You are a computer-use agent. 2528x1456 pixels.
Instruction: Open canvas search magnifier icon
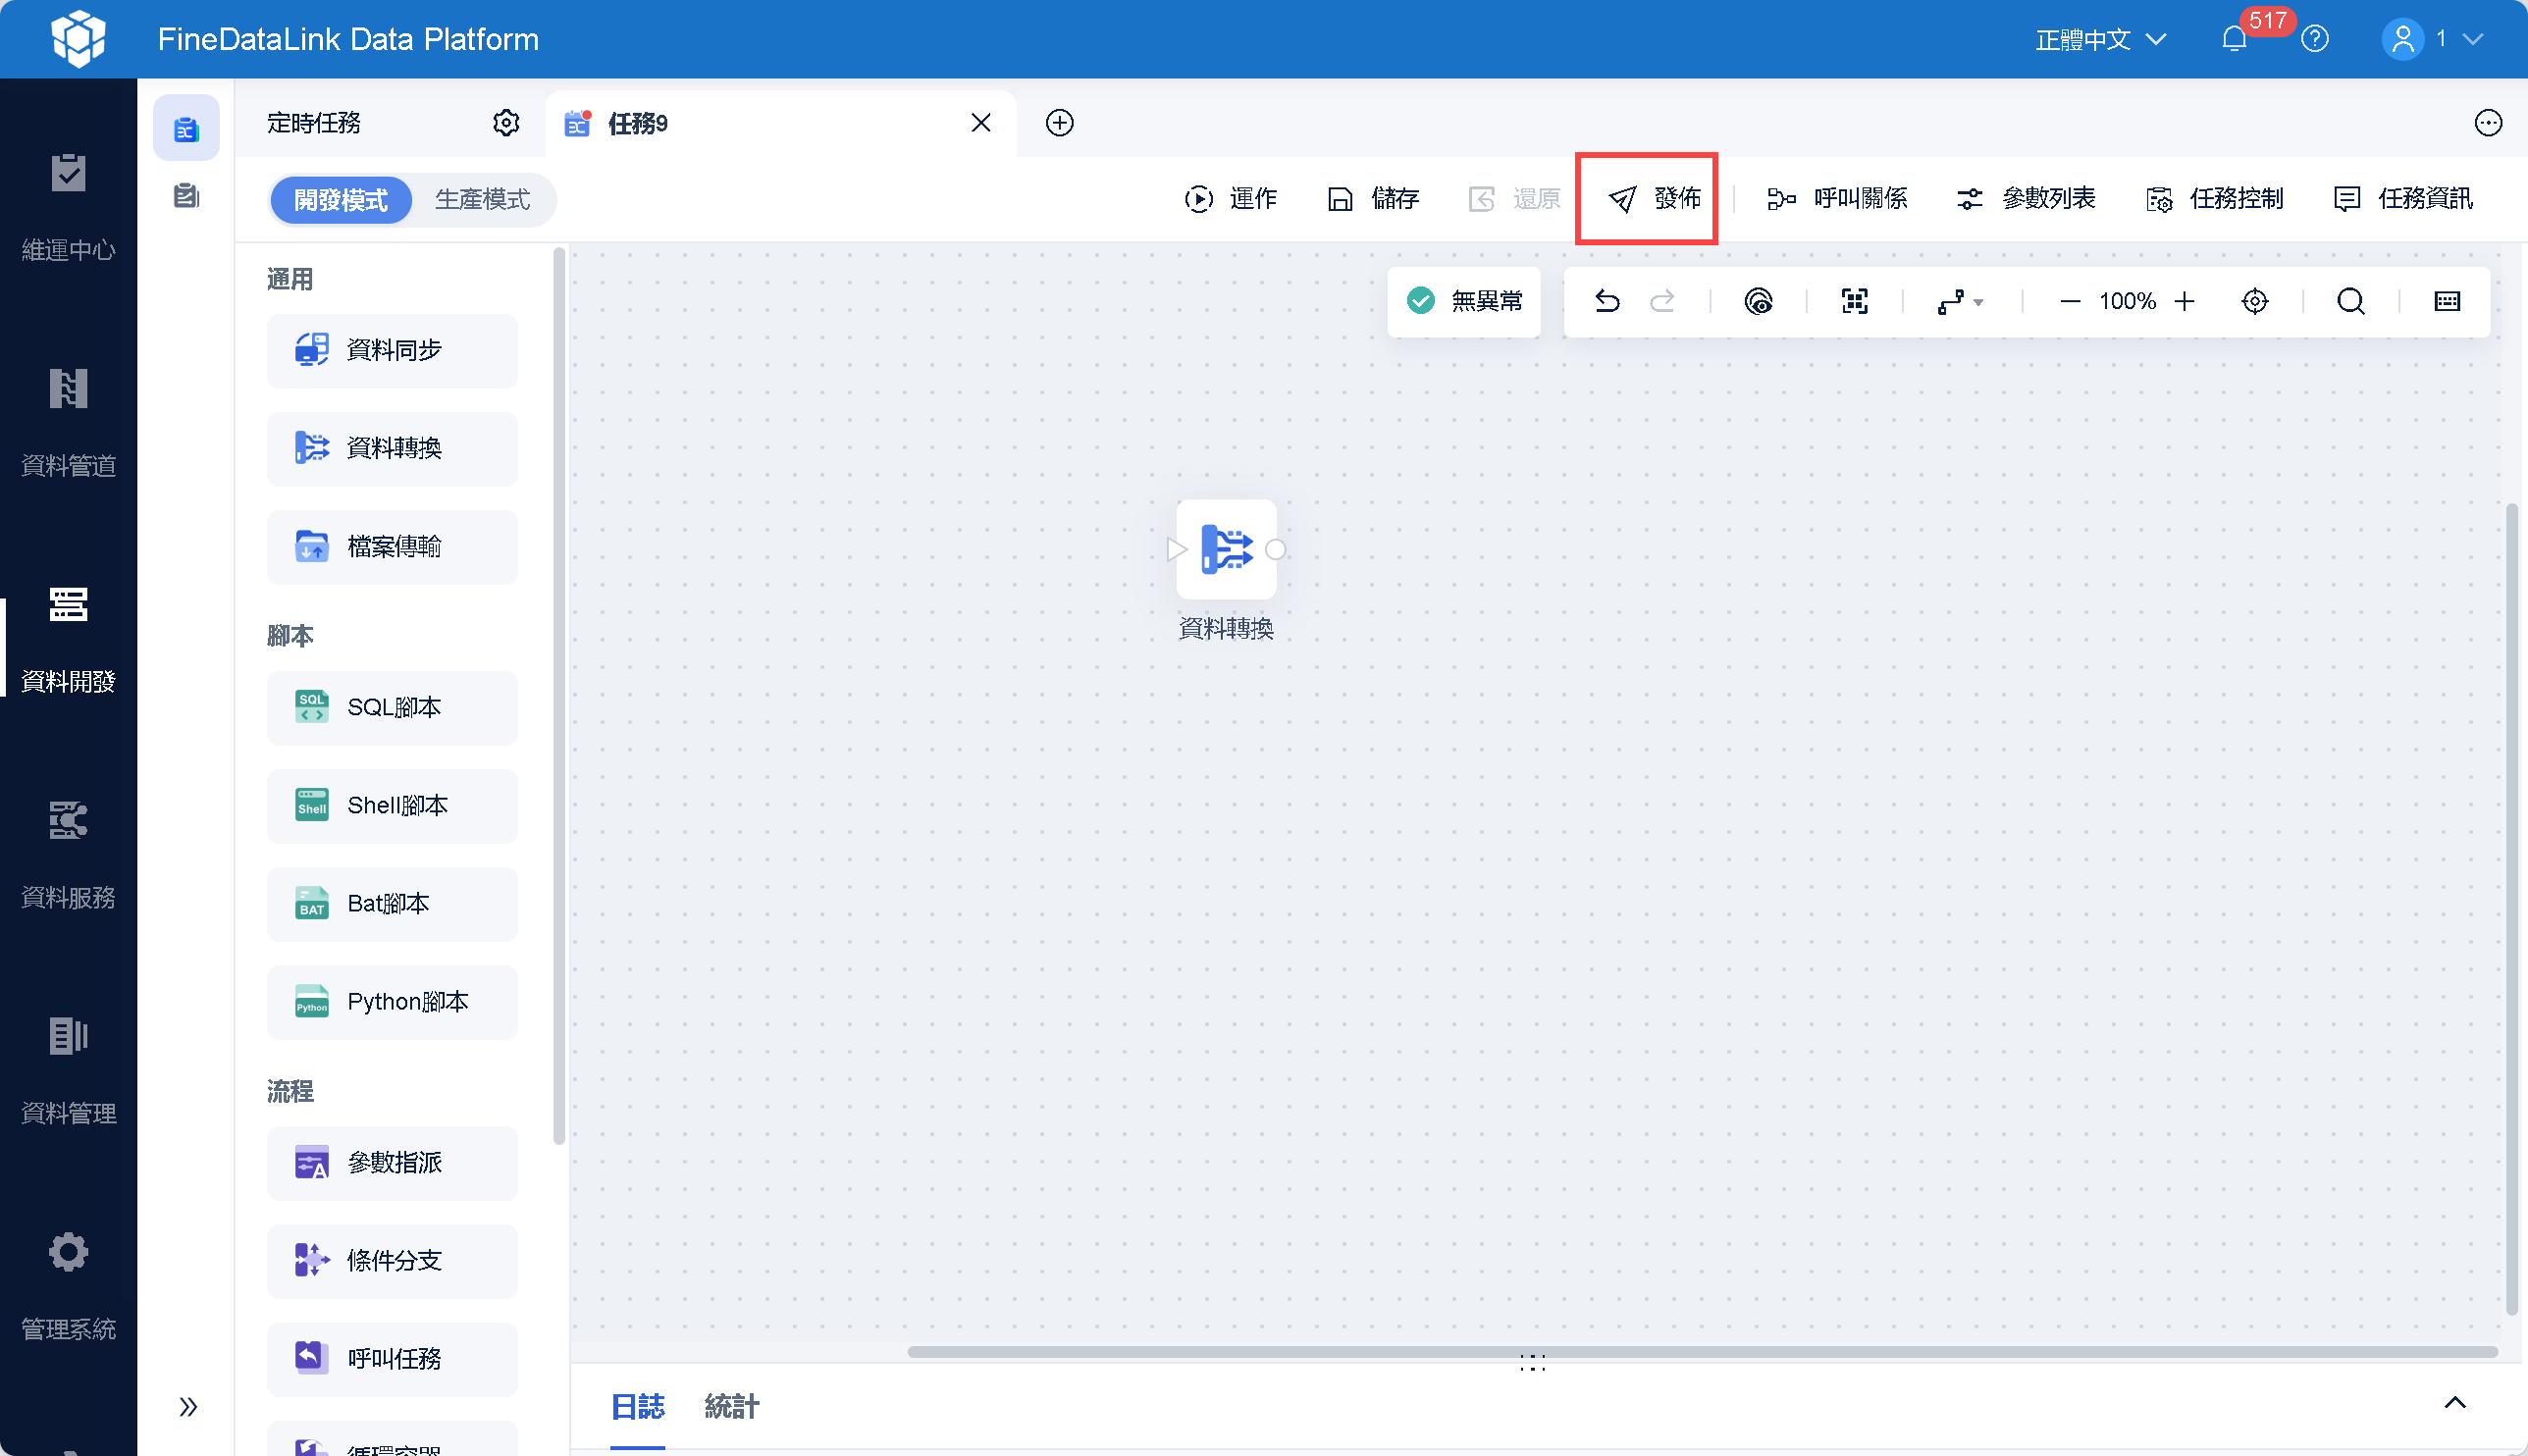2350,301
